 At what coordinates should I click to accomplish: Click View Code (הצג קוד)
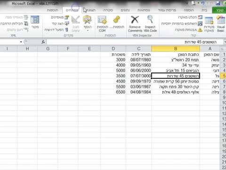coord(61,24)
